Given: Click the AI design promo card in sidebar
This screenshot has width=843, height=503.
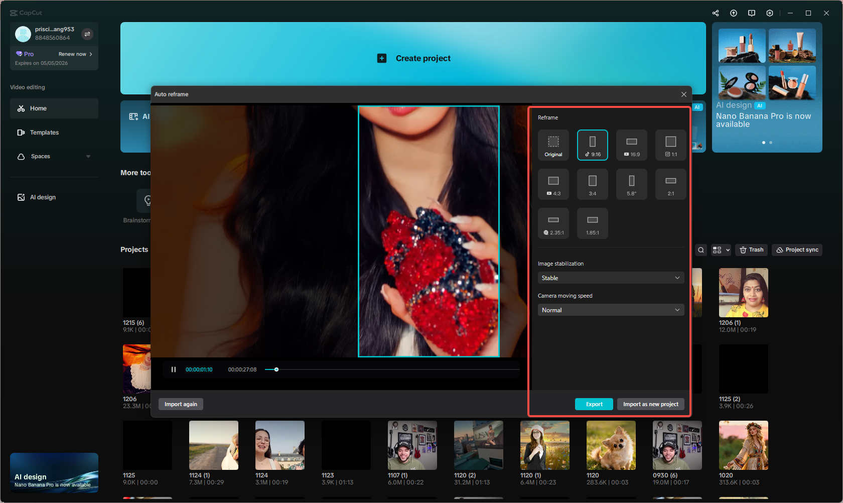Looking at the screenshot, I should (x=54, y=473).
